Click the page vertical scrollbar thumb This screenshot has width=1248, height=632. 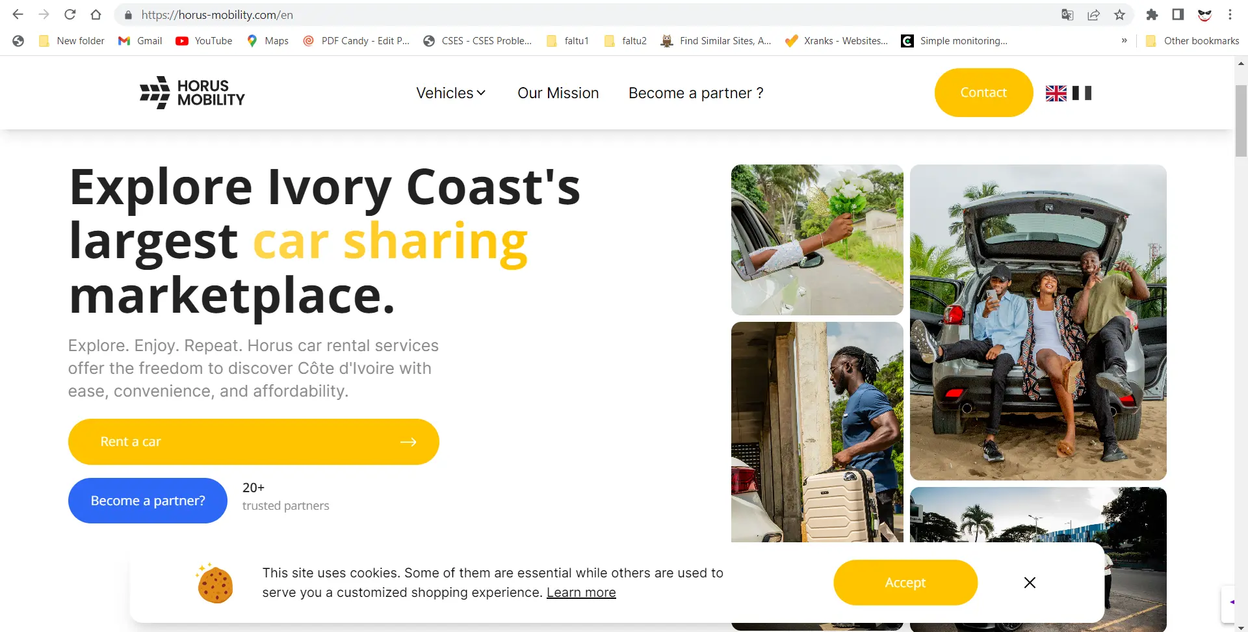coord(1241,120)
